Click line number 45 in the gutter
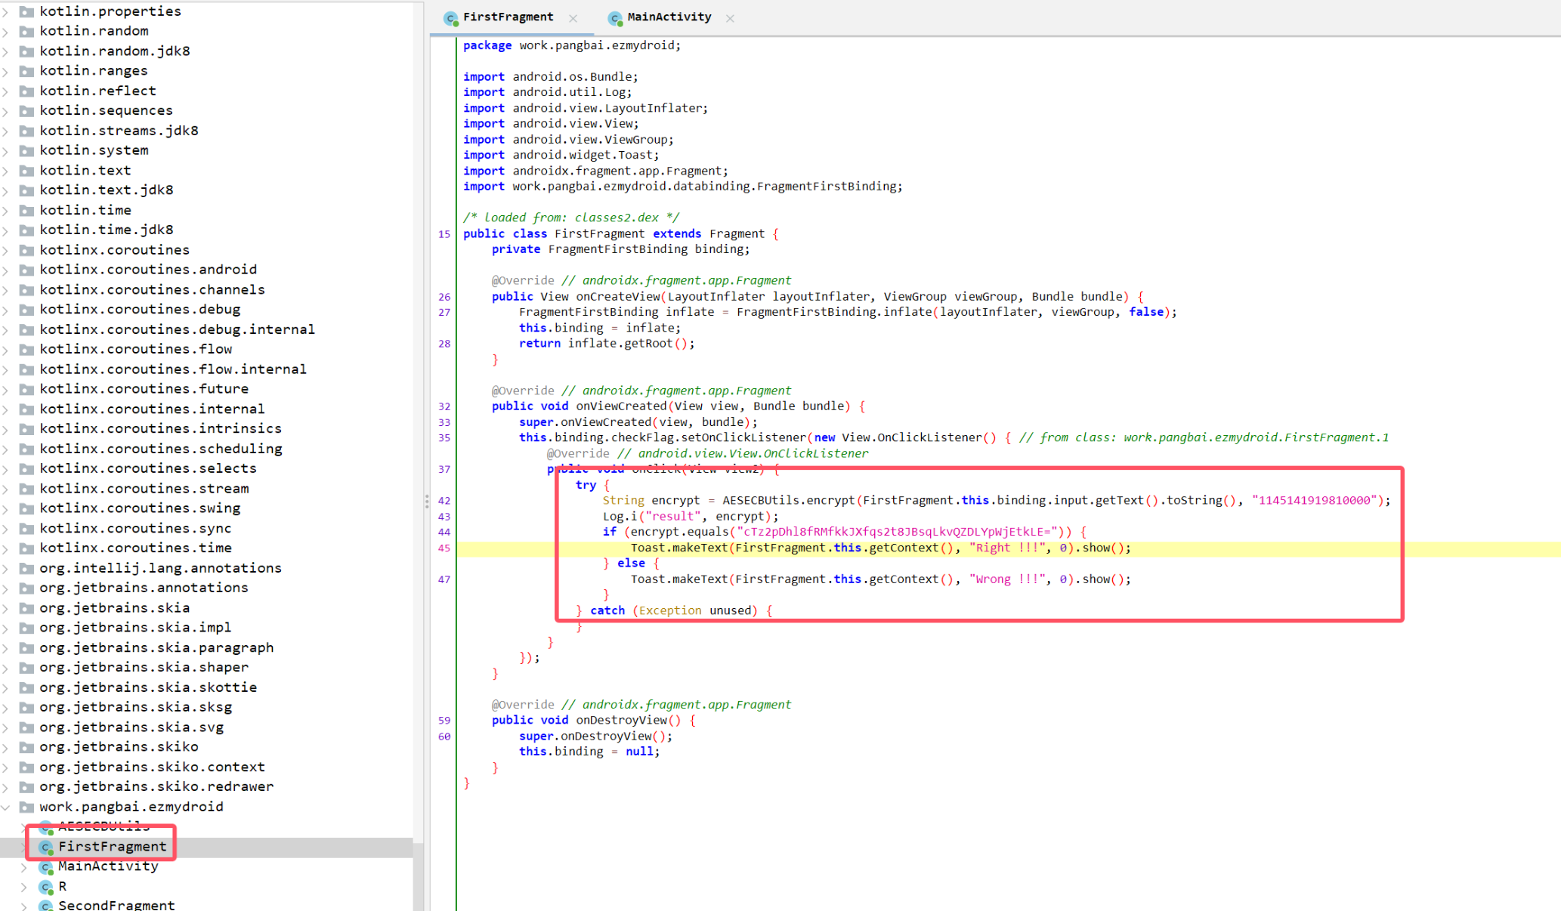Screen dimensions: 1561x911 [x=444, y=548]
